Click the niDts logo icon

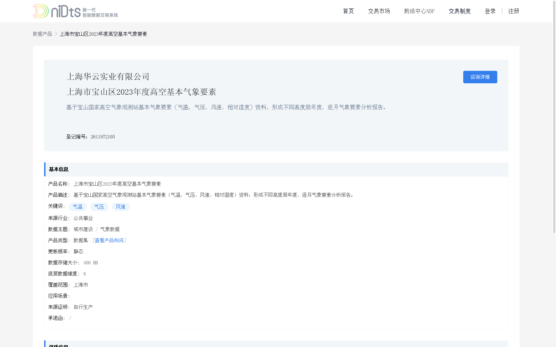click(x=75, y=11)
